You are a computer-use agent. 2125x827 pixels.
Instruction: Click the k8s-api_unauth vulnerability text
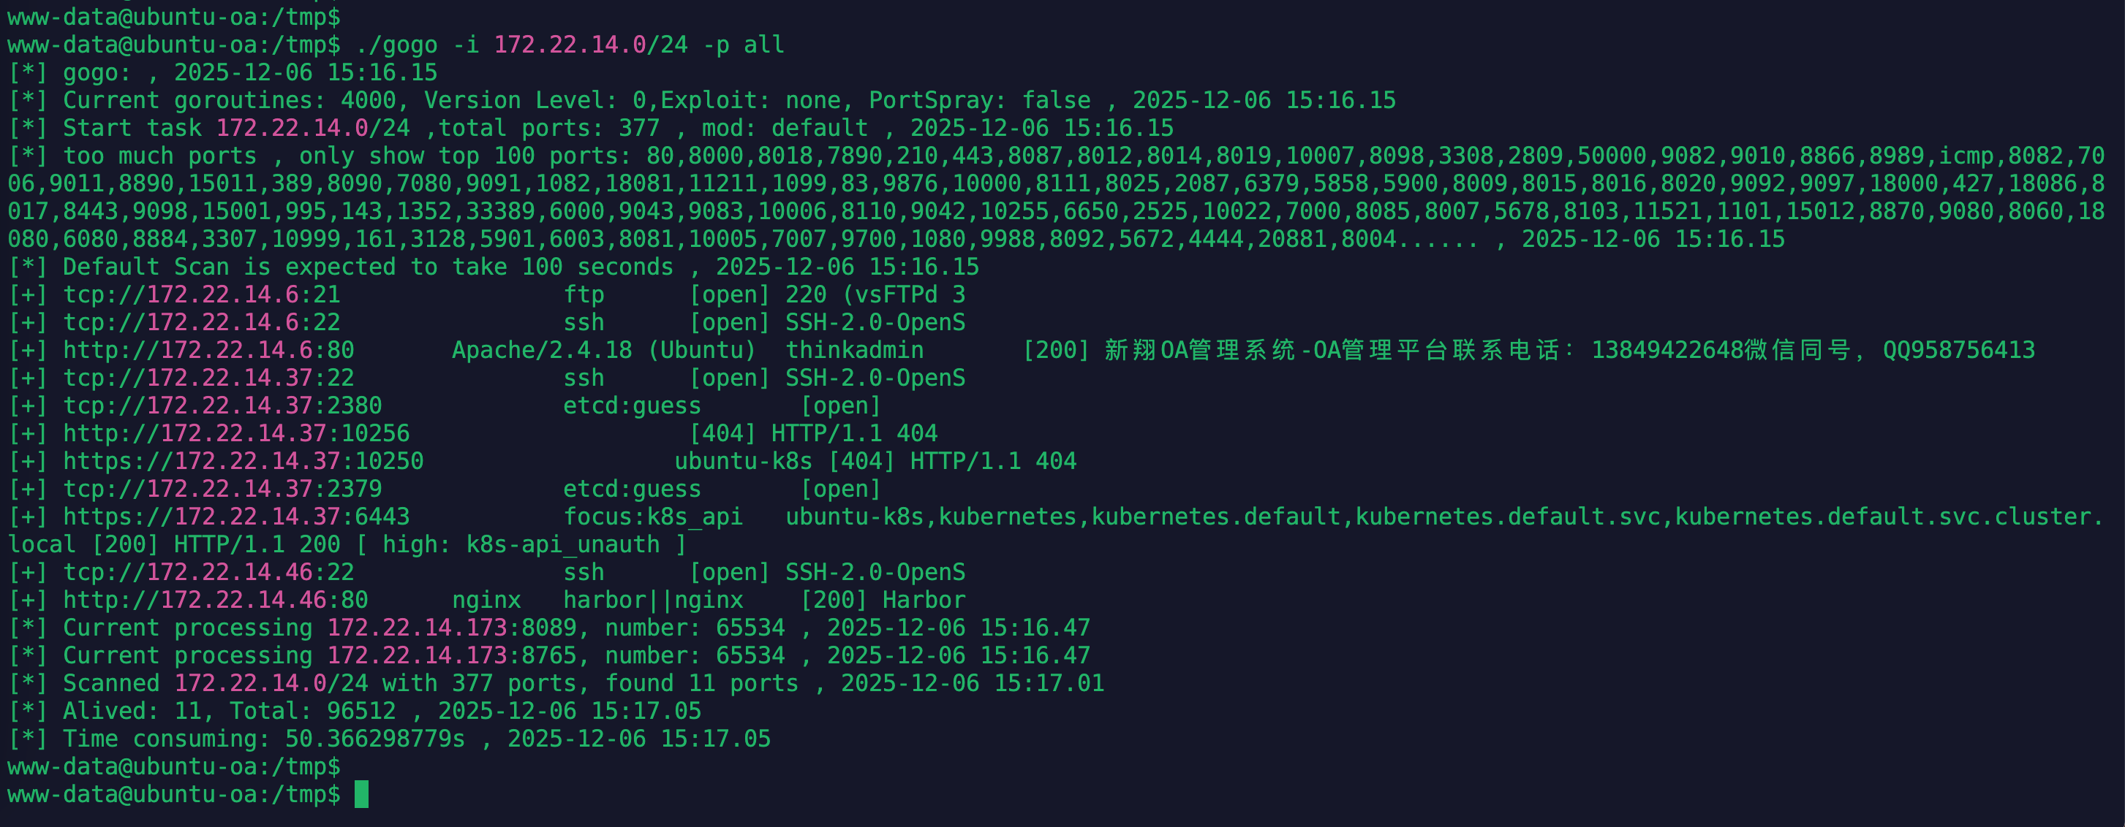pos(562,545)
